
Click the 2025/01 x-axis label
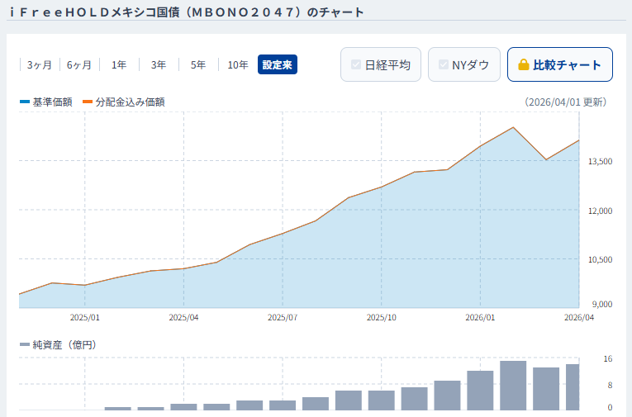click(x=84, y=317)
